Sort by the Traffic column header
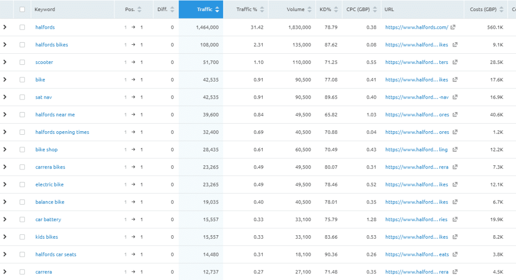516x280 pixels. (x=205, y=10)
